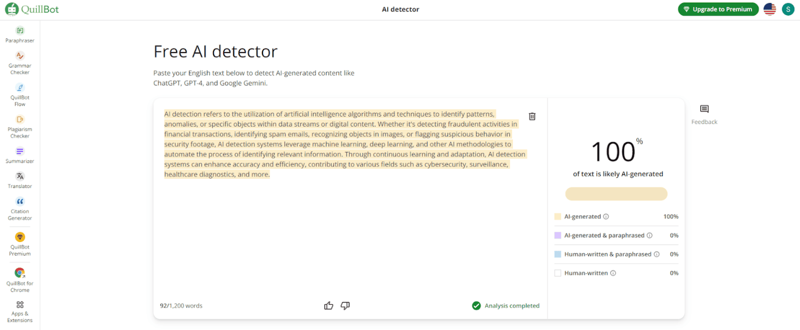Screen dimensions: 800x330
Task: Click the Upgrade to Premium button
Action: [718, 9]
